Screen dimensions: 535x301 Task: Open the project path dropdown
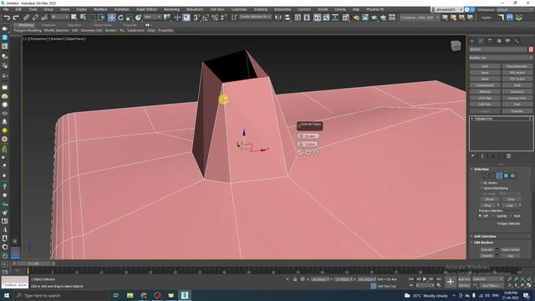(420, 18)
